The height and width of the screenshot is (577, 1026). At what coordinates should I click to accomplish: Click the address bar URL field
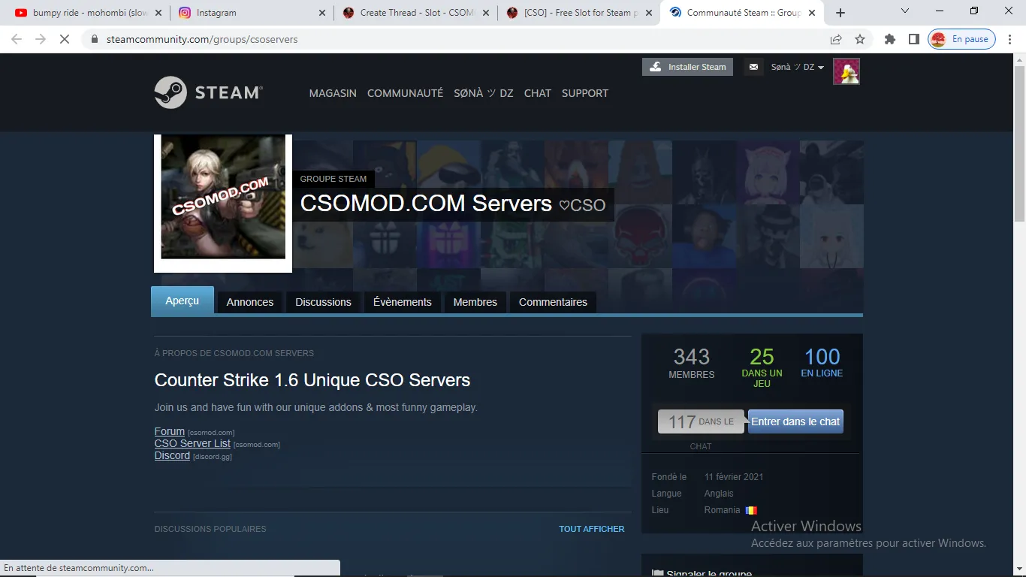pyautogui.click(x=460, y=39)
